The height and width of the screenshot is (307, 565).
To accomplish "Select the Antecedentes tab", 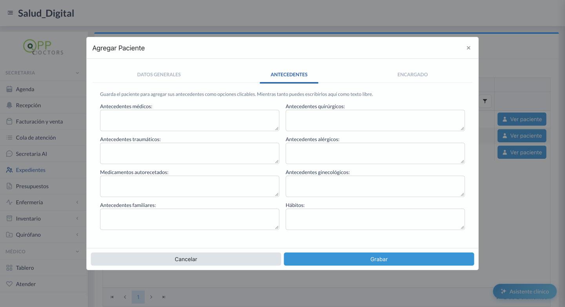I will [289, 74].
